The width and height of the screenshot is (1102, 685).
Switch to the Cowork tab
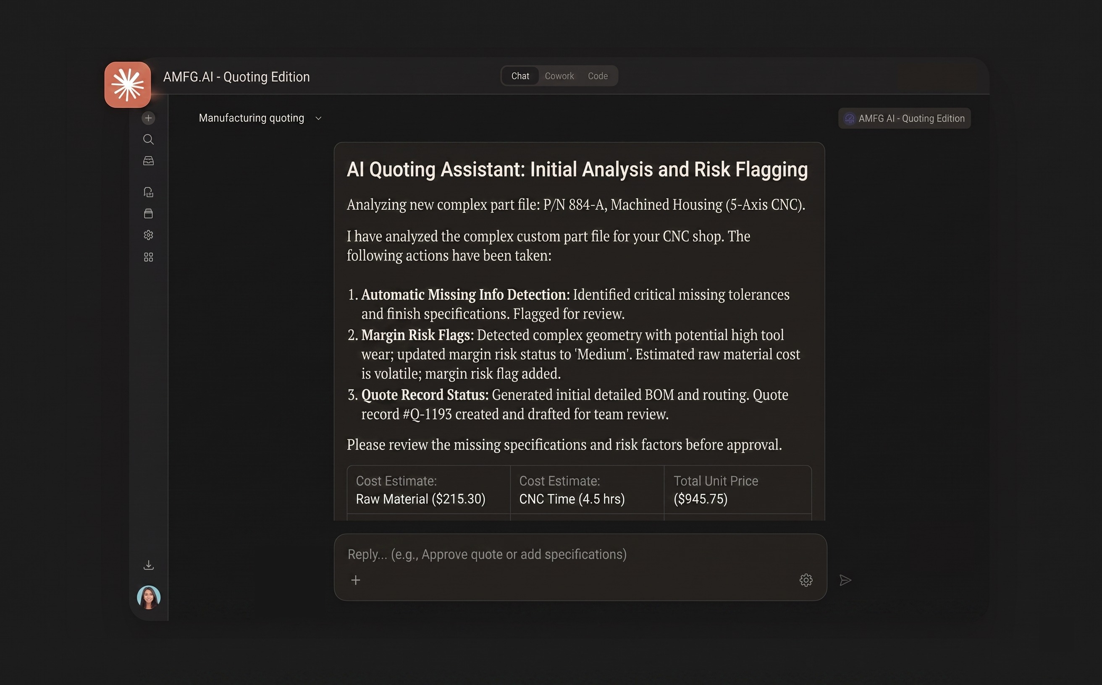[559, 76]
